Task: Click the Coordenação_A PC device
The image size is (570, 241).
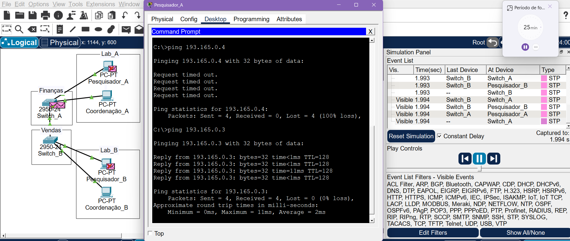Action: point(107,96)
